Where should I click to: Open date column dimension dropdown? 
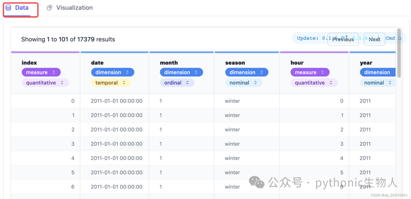click(113, 72)
